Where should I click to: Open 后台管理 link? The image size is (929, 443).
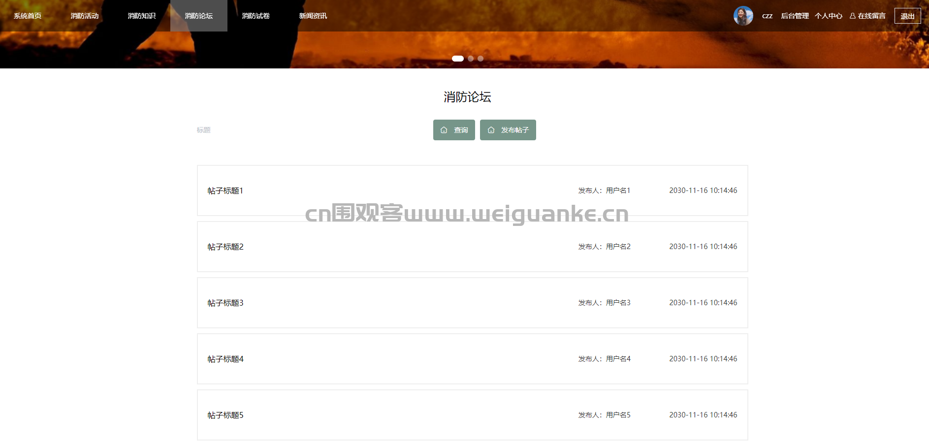795,16
